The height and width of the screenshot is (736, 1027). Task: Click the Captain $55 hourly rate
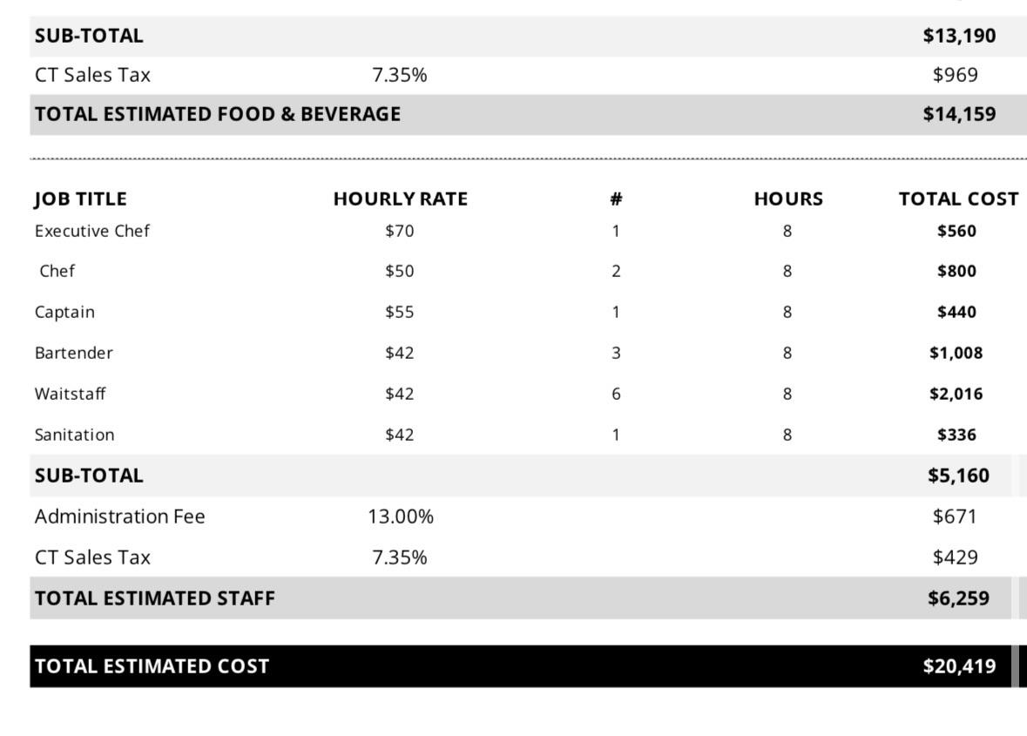(x=400, y=312)
